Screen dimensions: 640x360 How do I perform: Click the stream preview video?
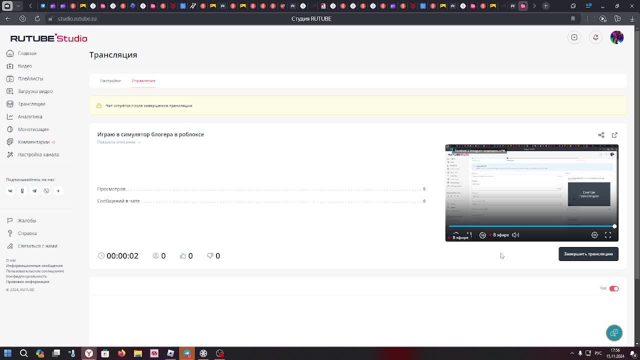(x=532, y=193)
